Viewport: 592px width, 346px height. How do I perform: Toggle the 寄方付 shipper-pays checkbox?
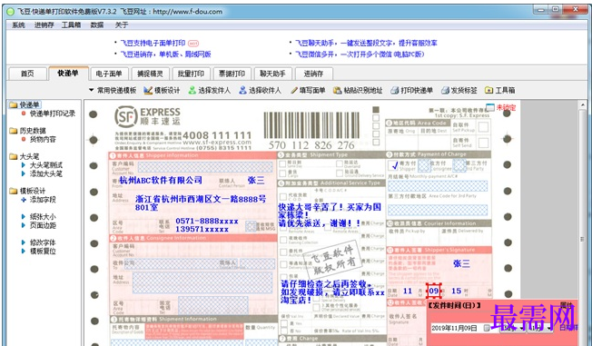393,165
